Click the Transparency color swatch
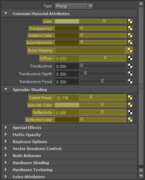Image resolution: width=145 pixels, height=180 pixels. pyautogui.click(x=67, y=28)
